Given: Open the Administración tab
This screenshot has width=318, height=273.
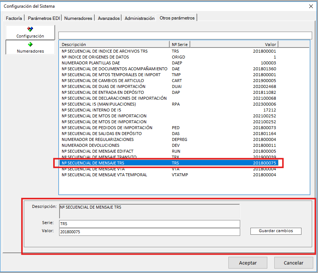Looking at the screenshot, I should pos(140,18).
